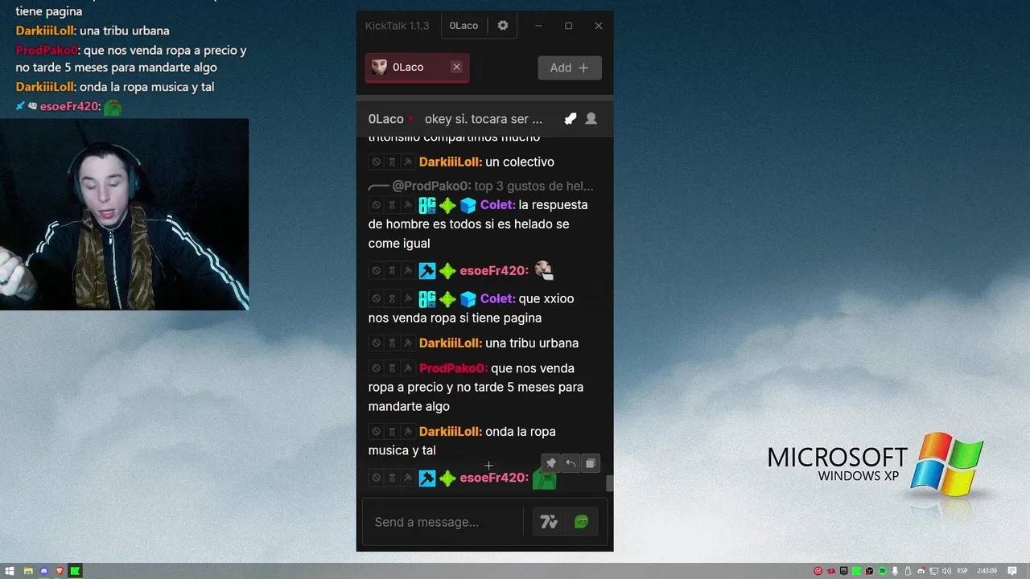Viewport: 1030px width, 579px height.
Task: Timeout hourglass on DarkiiiLoll 'un colectivo' message
Action: point(392,162)
